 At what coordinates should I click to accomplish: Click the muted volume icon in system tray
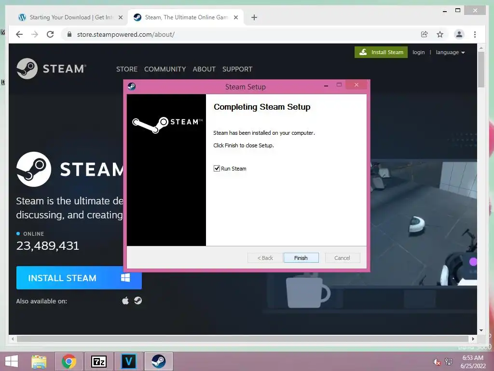pyautogui.click(x=437, y=362)
